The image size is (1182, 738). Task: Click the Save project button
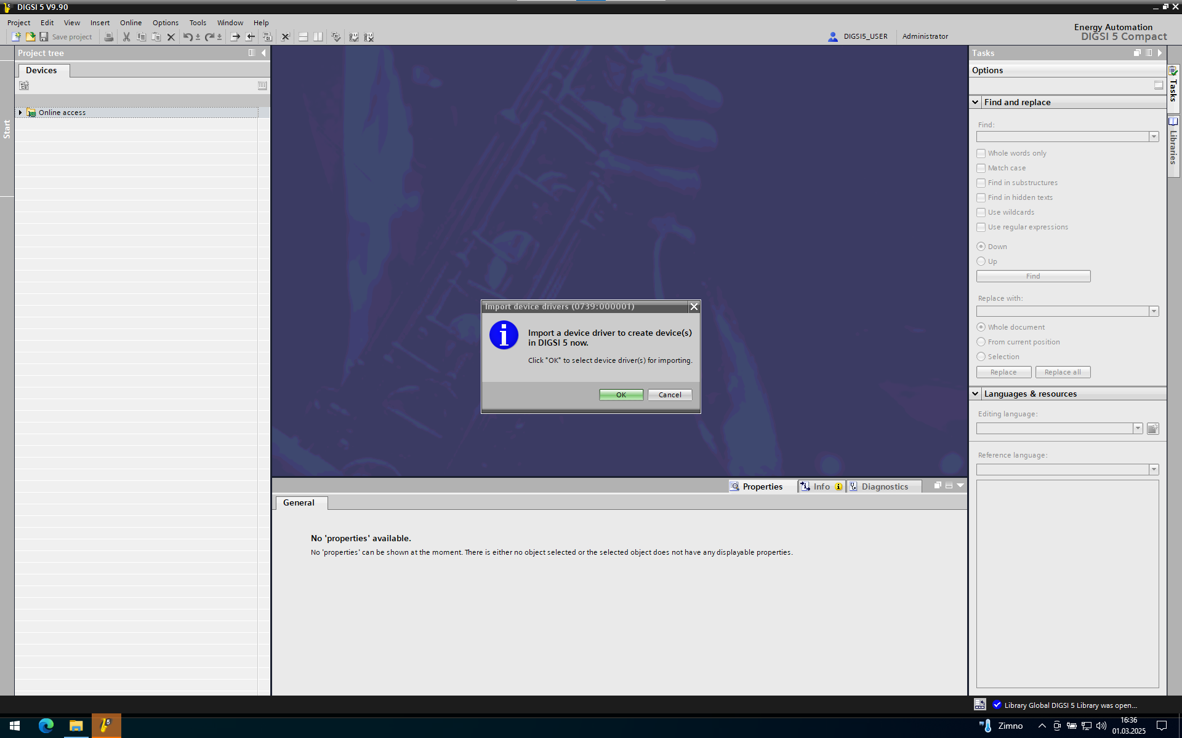point(66,37)
